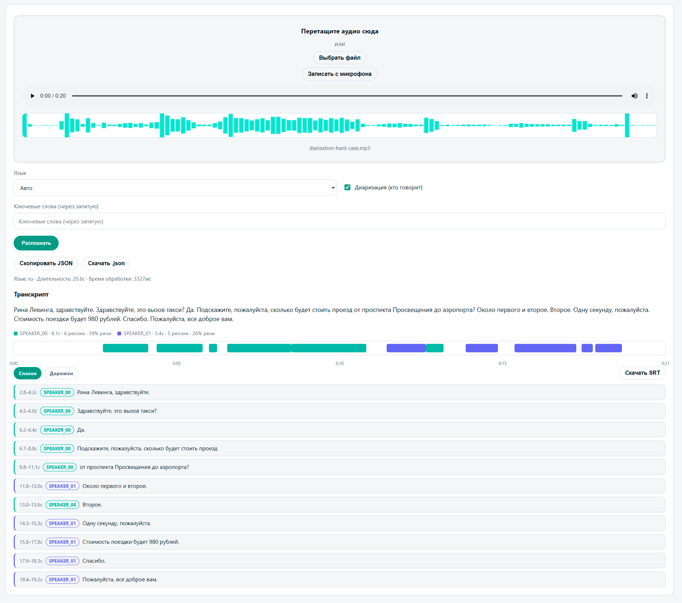Seek on the audio progress bar
Image resolution: width=682 pixels, height=603 pixels.
click(347, 96)
